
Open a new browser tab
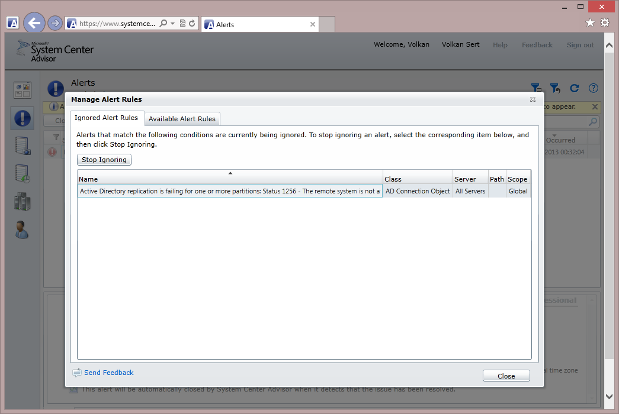click(327, 24)
